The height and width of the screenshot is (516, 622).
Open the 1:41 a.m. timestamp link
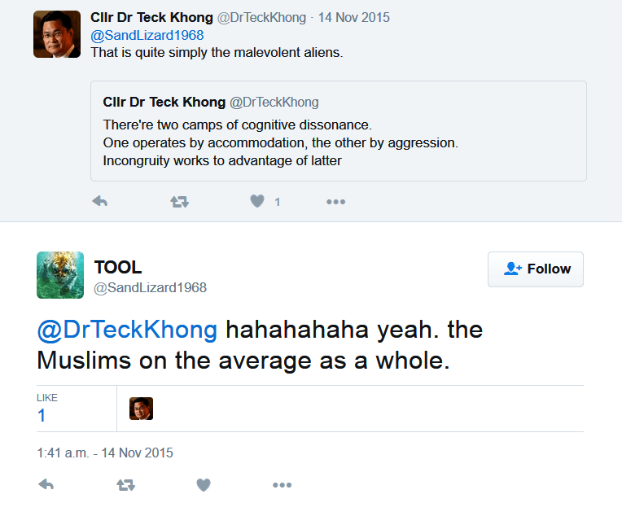pos(104,453)
